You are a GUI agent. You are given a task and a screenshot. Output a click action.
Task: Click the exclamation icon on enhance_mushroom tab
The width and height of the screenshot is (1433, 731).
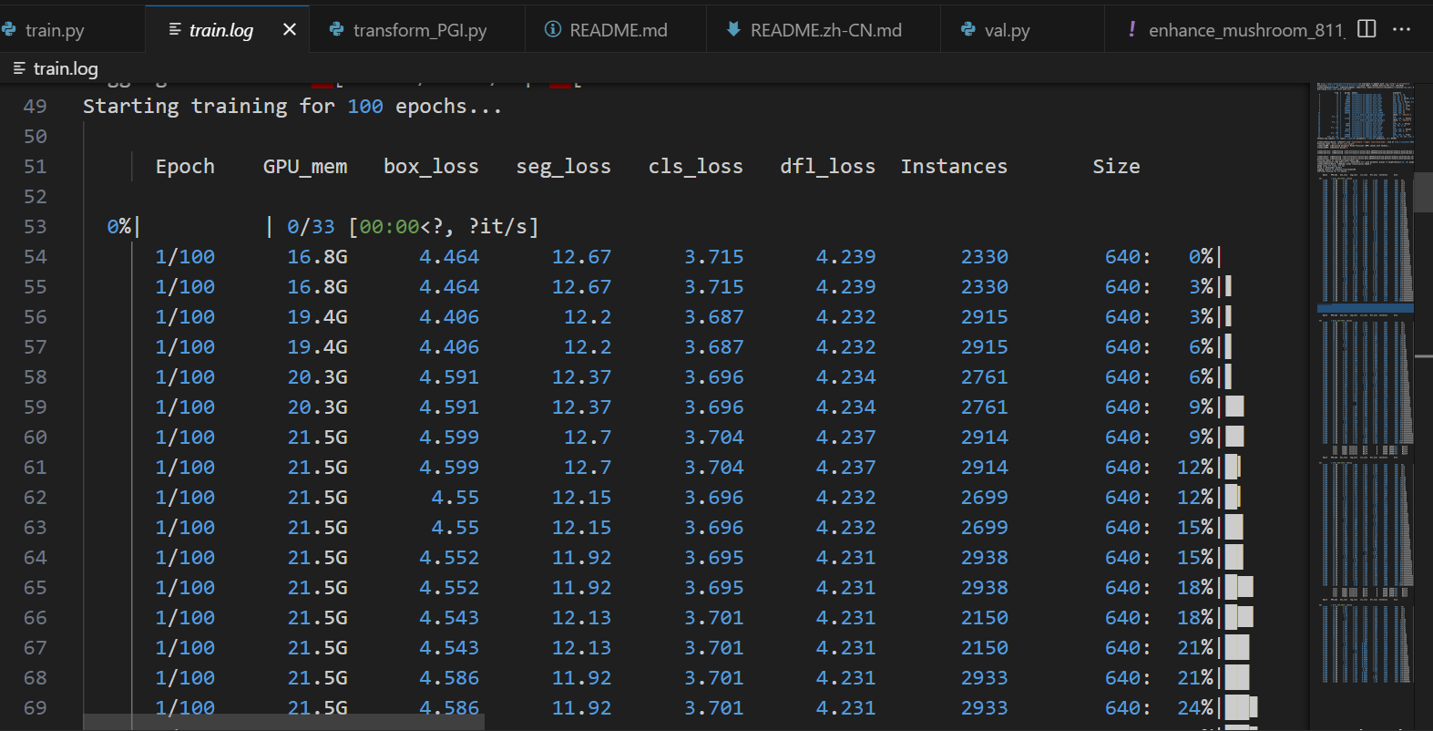1131,29
